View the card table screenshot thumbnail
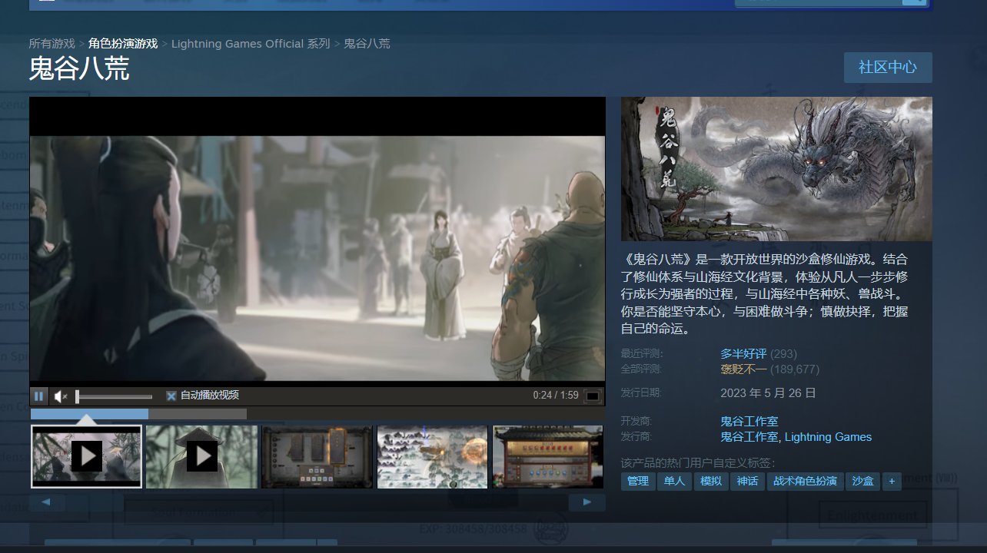 [x=317, y=457]
